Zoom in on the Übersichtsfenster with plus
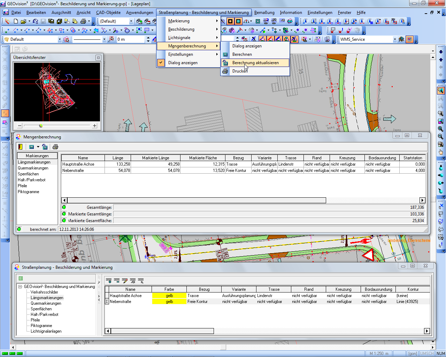This screenshot has height=357, width=446. tap(94, 126)
